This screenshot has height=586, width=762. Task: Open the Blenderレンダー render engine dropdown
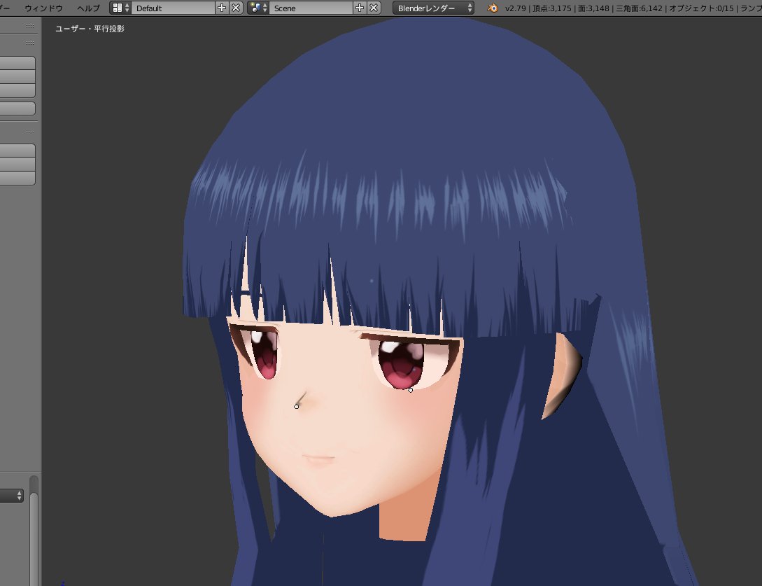434,8
